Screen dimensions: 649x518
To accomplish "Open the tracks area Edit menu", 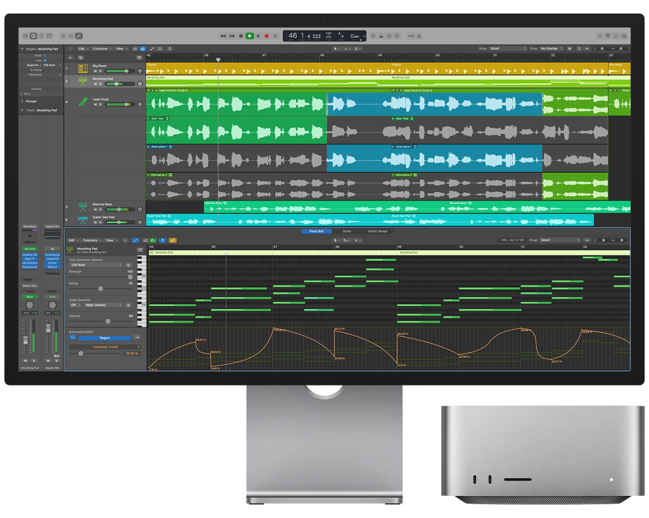I will click(82, 49).
